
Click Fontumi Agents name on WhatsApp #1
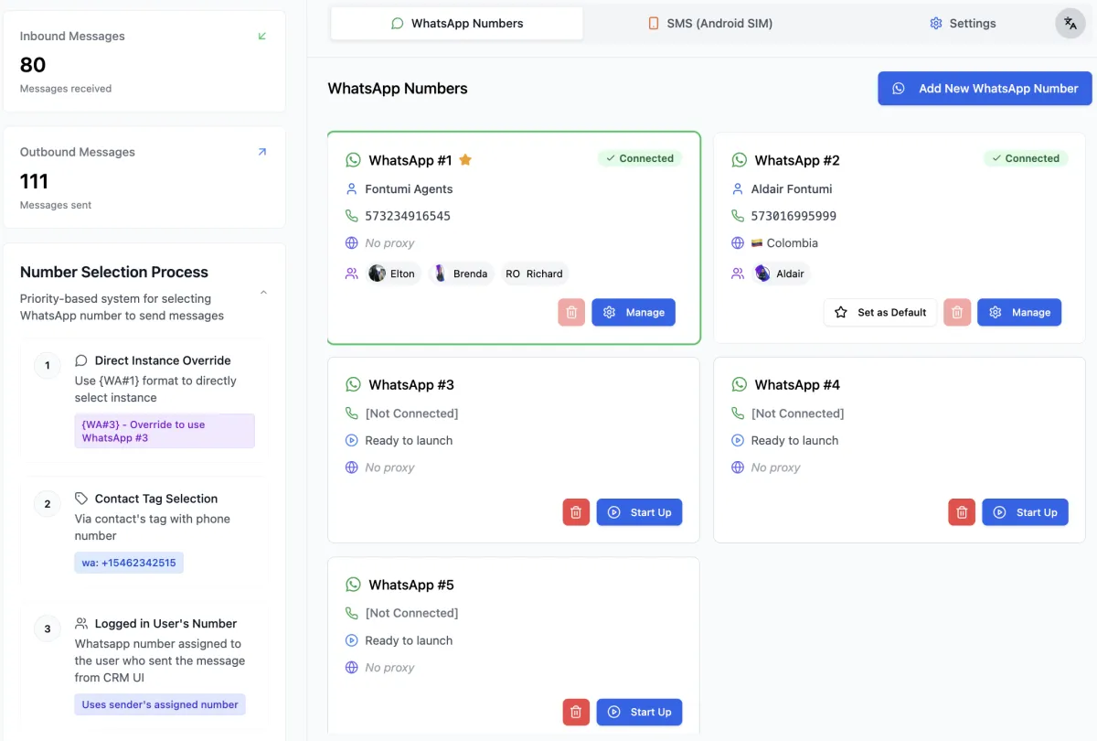[x=409, y=189]
